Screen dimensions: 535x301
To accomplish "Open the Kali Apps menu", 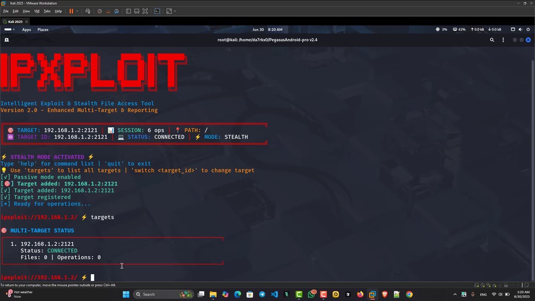I will tap(26, 30).
